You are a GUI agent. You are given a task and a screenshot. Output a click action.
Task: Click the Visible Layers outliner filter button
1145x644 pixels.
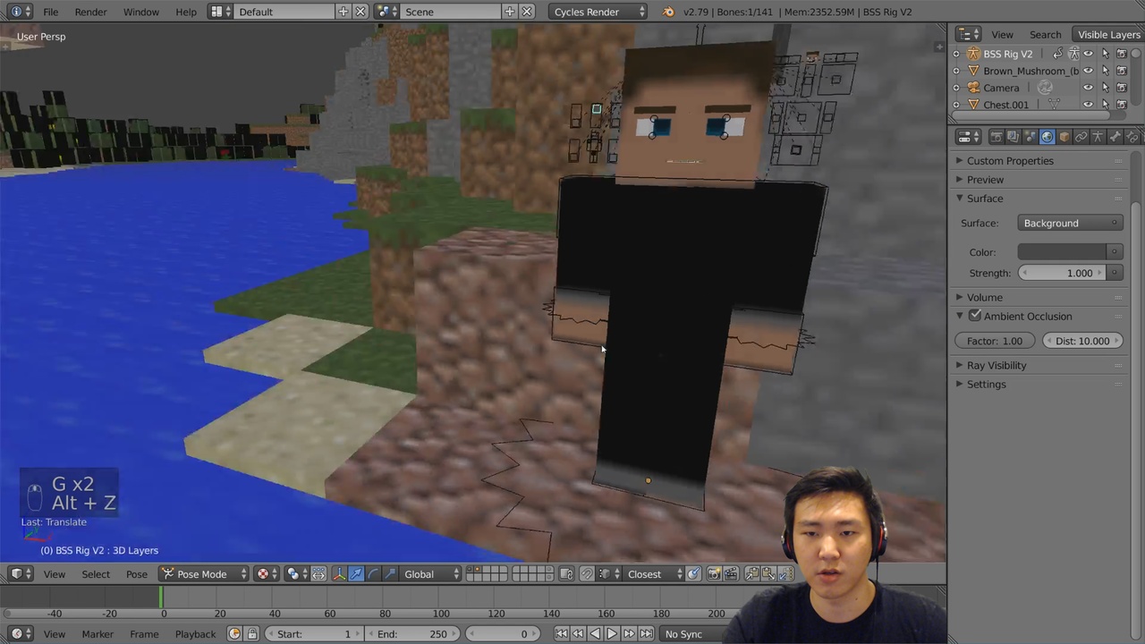1108,35
